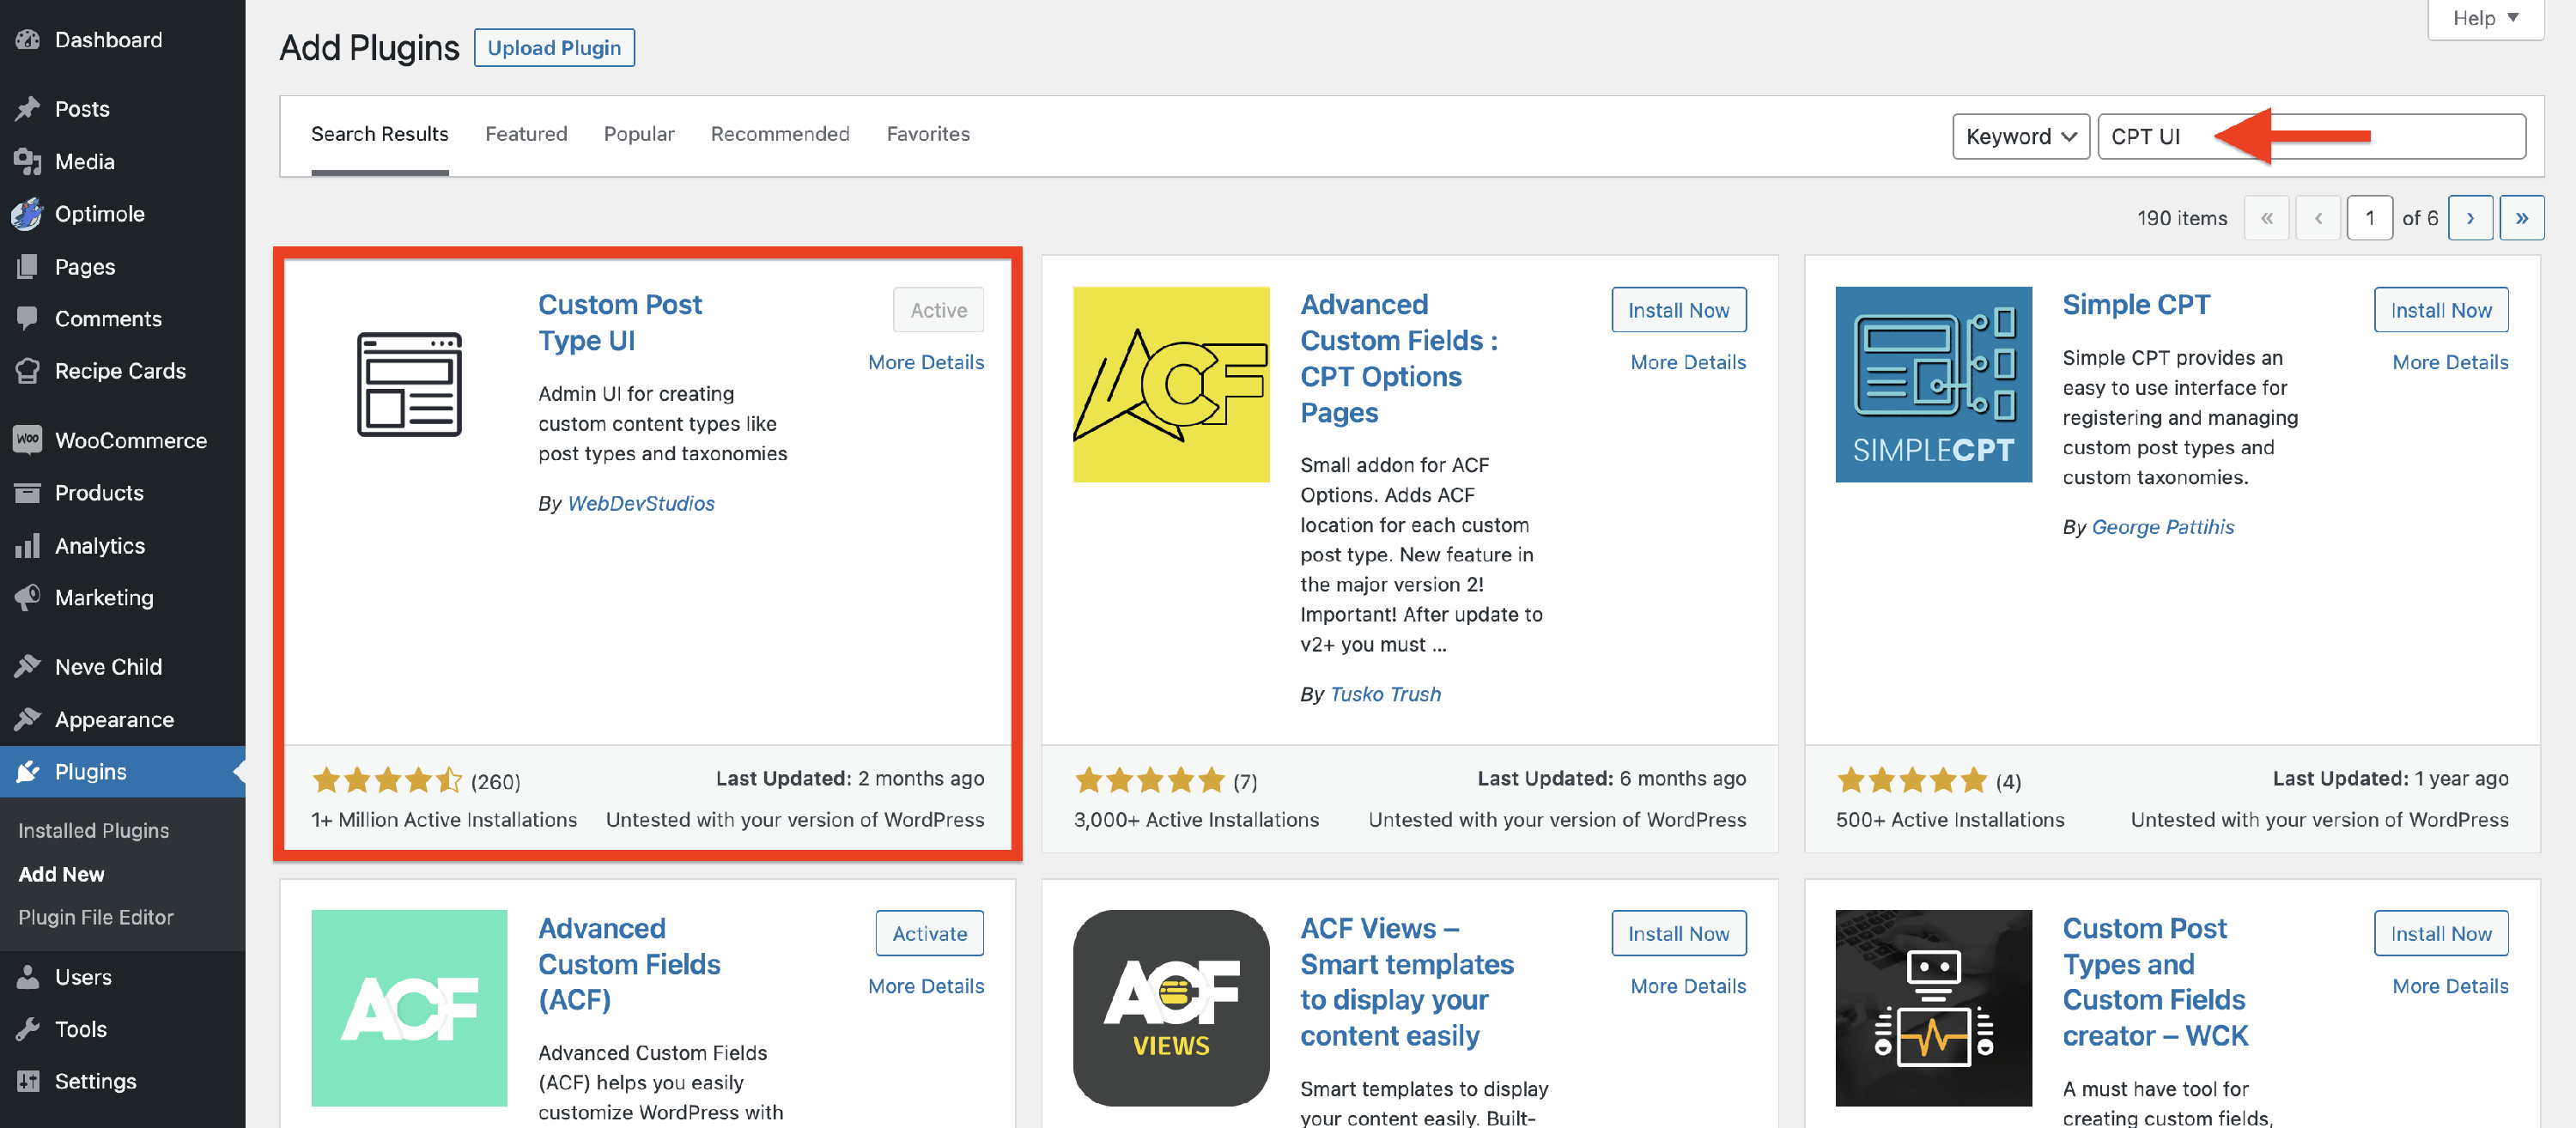
Task: Open the Keyword search type dropdown
Action: click(2020, 136)
